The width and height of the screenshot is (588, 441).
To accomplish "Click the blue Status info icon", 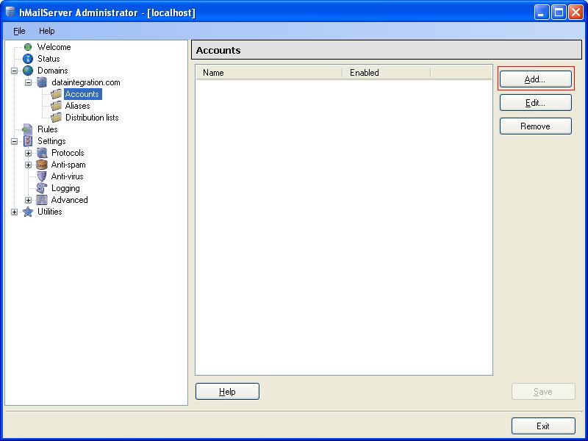I will 28,59.
